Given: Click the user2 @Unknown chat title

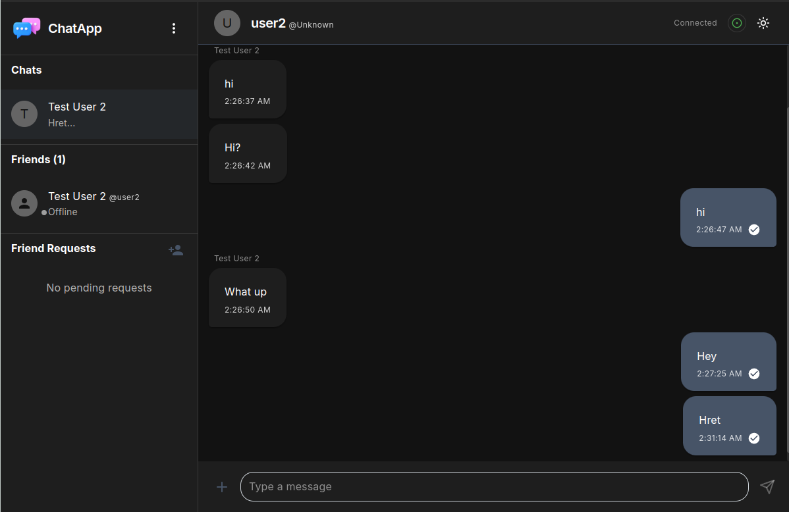Looking at the screenshot, I should (x=292, y=23).
